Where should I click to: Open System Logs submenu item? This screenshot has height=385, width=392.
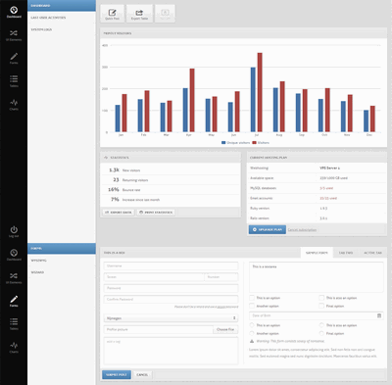[62, 29]
